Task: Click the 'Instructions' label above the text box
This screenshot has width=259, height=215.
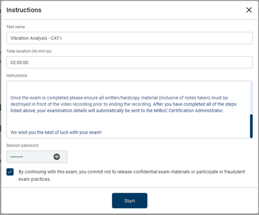Action: coord(16,75)
